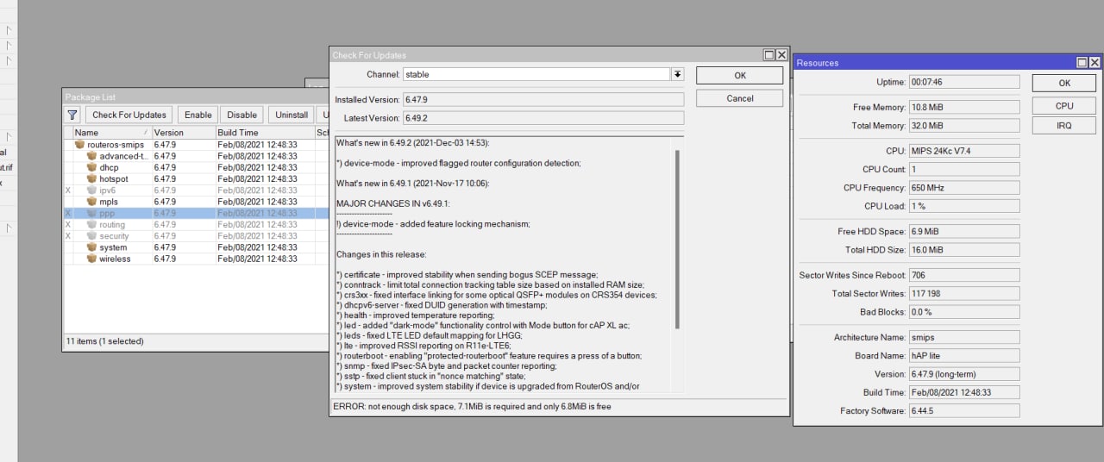The width and height of the screenshot is (1104, 462).
Task: Cancel the Check For Updates dialog
Action: pos(740,98)
